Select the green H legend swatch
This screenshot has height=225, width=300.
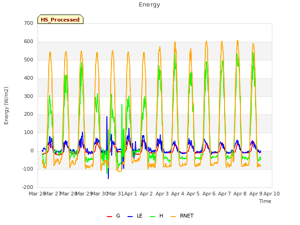pyautogui.click(x=153, y=217)
